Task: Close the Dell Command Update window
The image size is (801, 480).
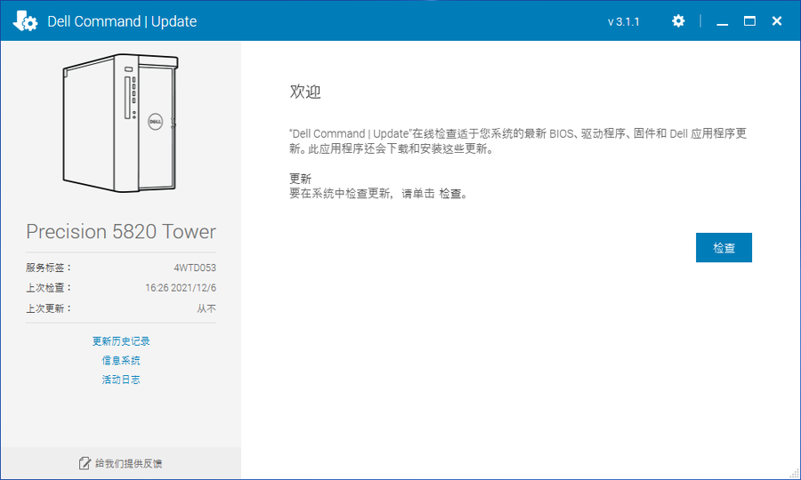Action: [x=776, y=21]
